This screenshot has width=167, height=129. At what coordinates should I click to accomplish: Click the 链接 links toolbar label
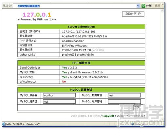pyautogui.click(x=157, y=6)
